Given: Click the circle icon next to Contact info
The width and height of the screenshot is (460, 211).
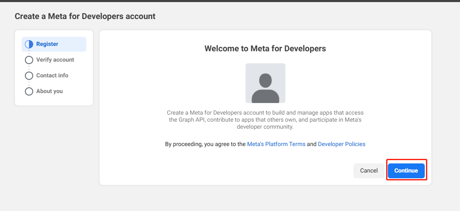Looking at the screenshot, I should tap(29, 76).
